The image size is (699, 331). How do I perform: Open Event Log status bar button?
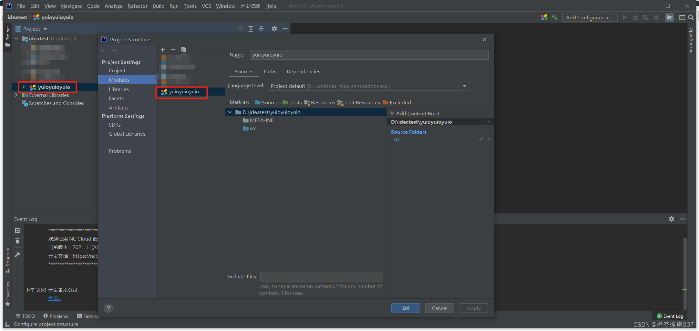pos(670,316)
